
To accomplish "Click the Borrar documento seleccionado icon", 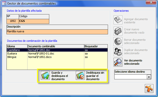I will (118, 42).
